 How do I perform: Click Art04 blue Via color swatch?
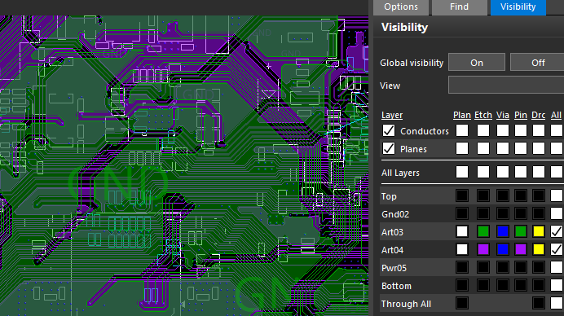pos(503,249)
